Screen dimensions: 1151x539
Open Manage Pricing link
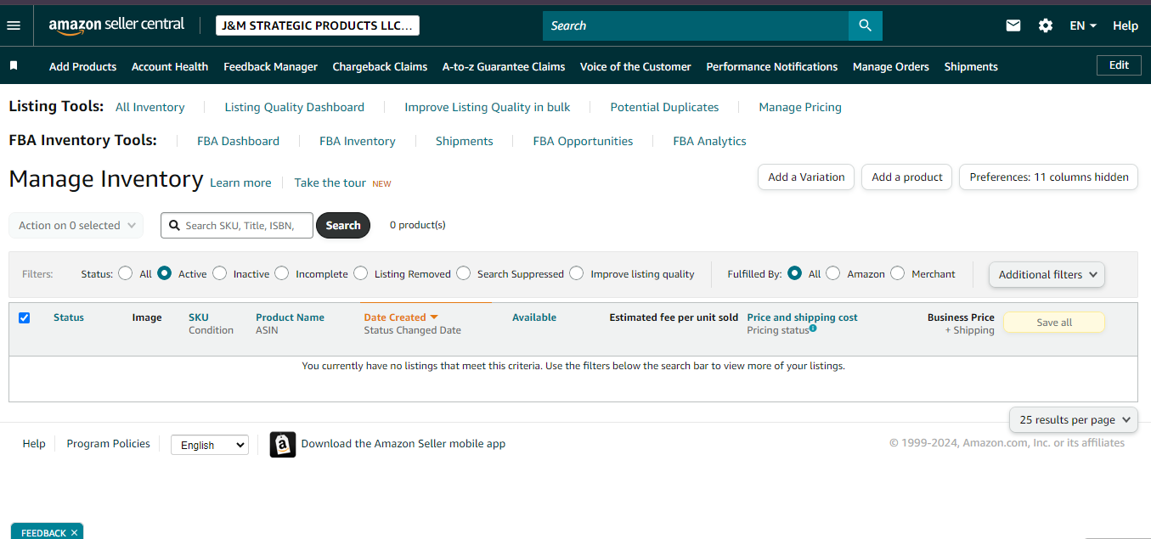[x=800, y=107]
